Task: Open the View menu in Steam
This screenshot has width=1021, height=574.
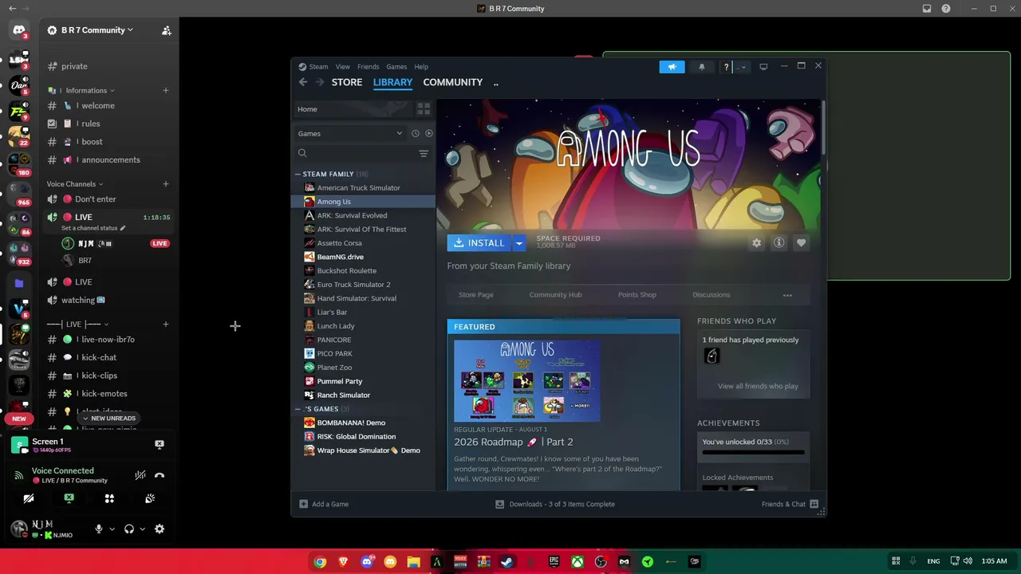Action: tap(343, 67)
